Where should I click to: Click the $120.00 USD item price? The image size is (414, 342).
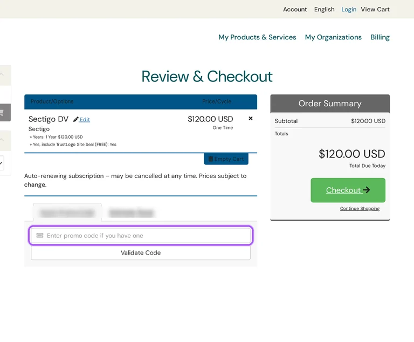click(210, 119)
